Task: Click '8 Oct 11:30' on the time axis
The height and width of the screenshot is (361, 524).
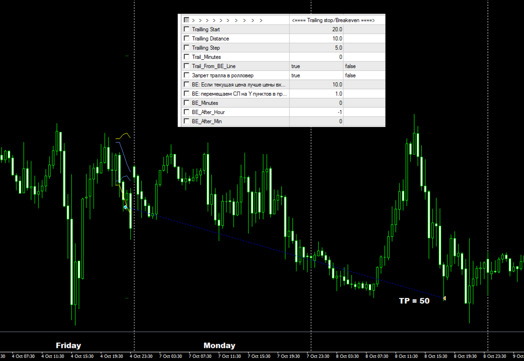Action: coord(406,356)
